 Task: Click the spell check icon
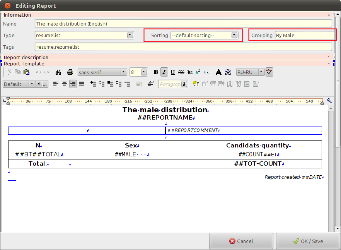pos(269,72)
